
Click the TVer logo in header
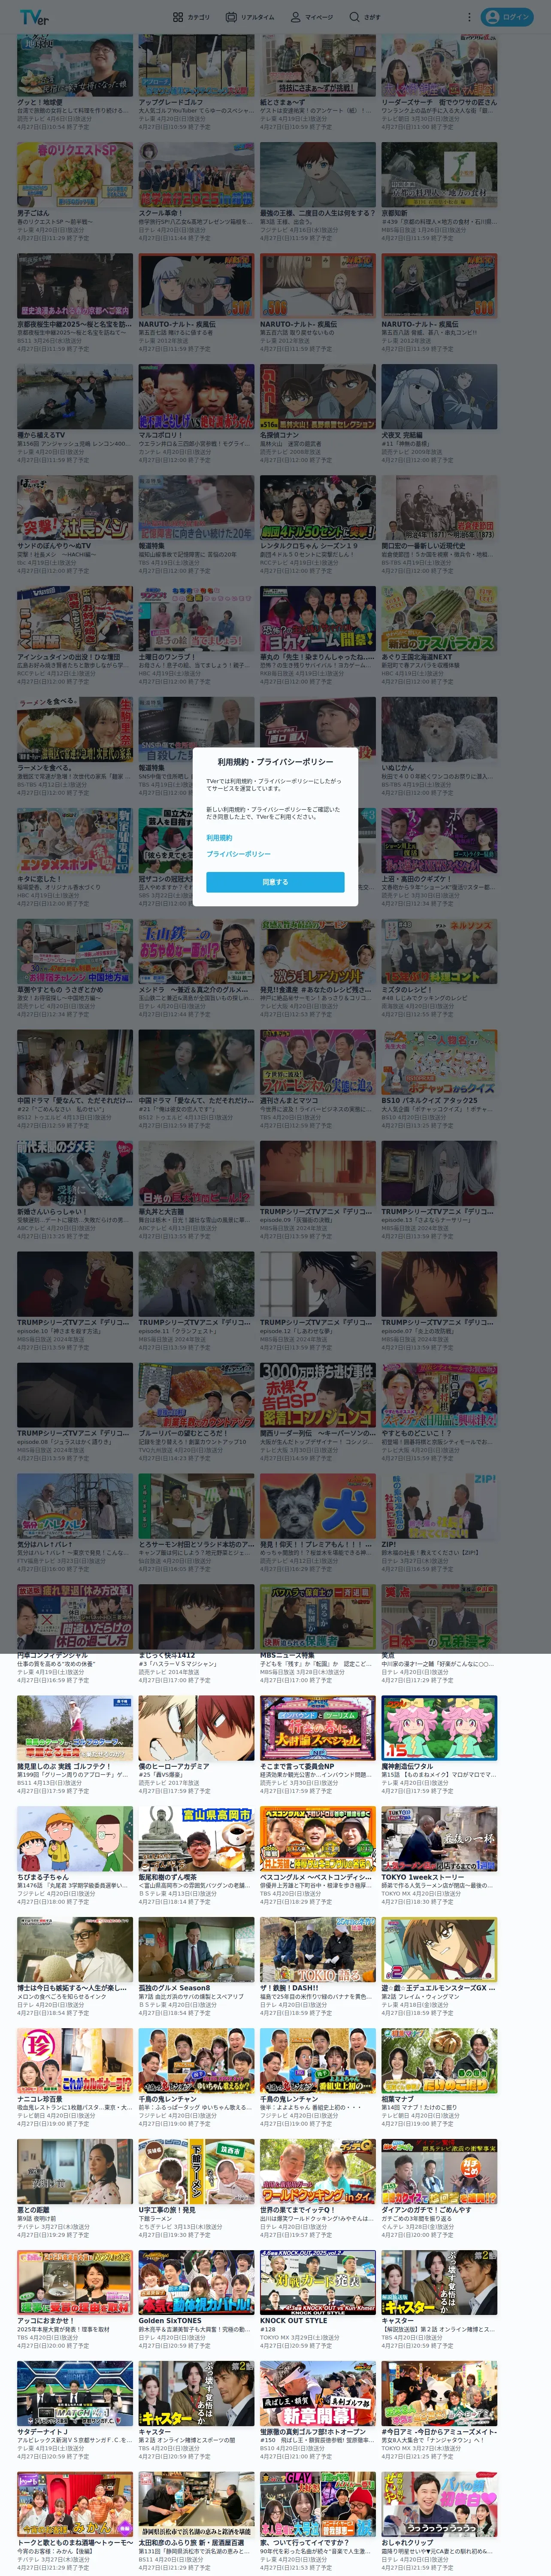click(33, 17)
